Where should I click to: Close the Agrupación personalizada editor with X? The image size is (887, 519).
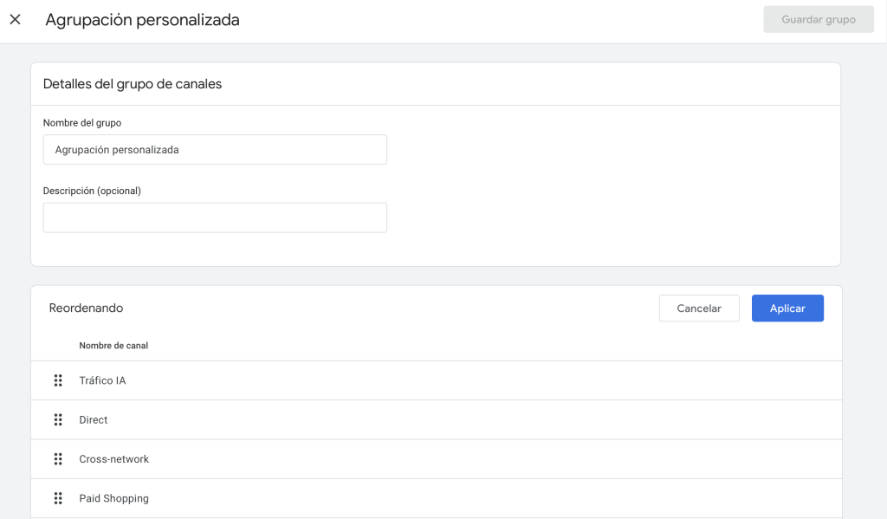[x=16, y=20]
